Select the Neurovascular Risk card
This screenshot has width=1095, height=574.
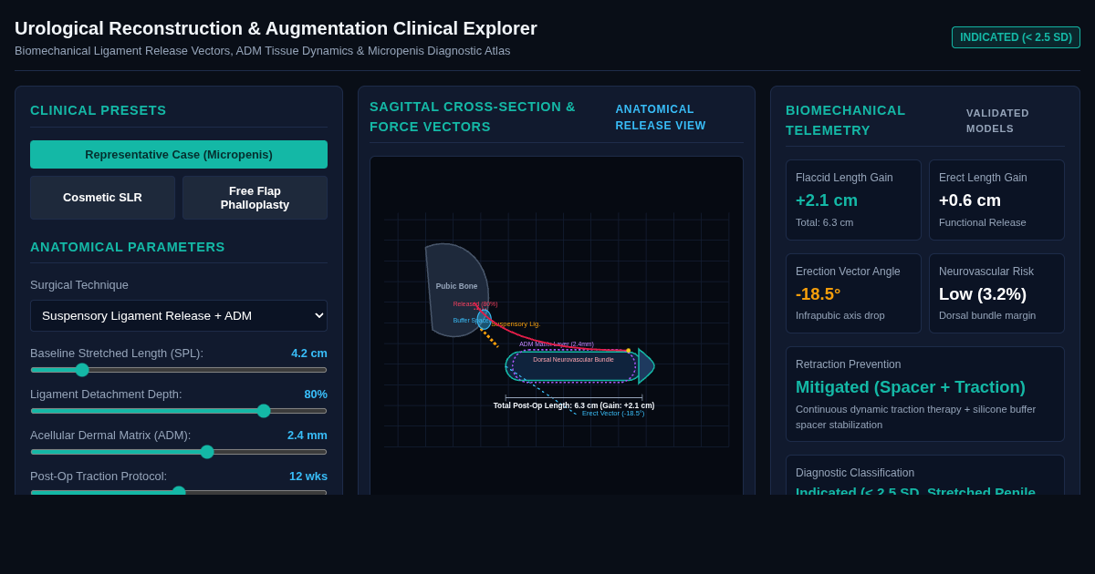[996, 293]
